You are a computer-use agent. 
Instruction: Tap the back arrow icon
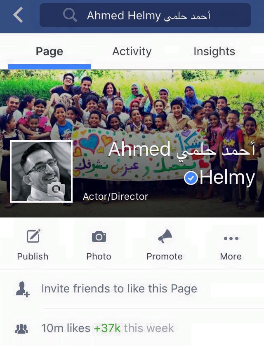point(18,15)
